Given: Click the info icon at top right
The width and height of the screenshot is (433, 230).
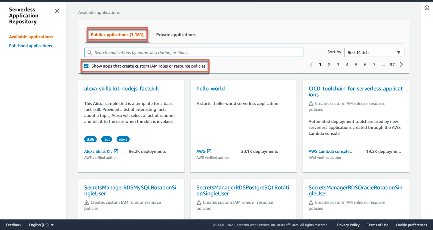Looking at the screenshot, I should (x=427, y=8).
